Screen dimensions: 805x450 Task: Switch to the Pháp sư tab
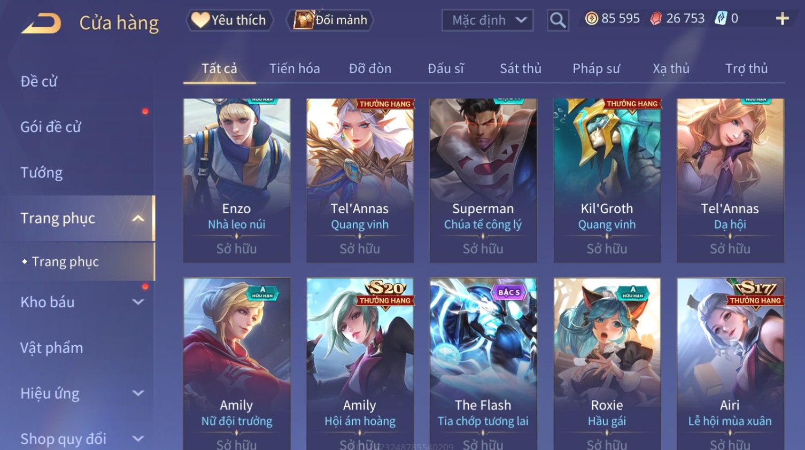(x=596, y=68)
